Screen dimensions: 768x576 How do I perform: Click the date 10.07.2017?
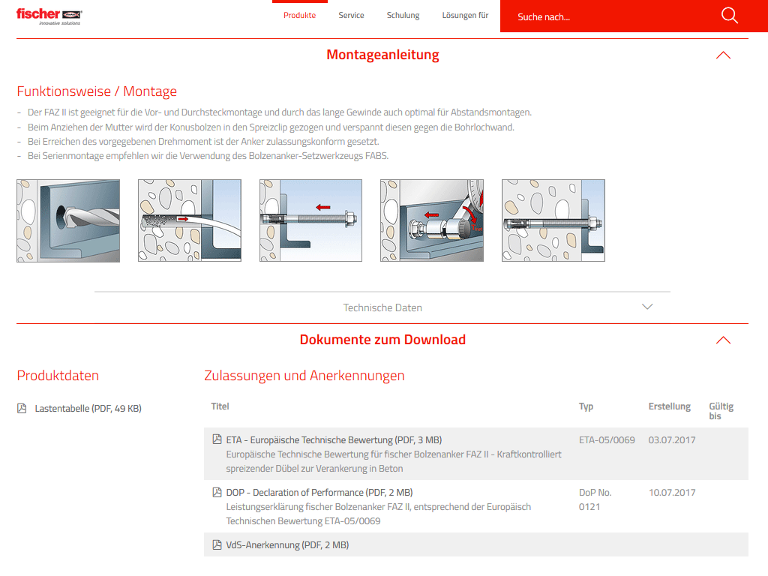(672, 492)
